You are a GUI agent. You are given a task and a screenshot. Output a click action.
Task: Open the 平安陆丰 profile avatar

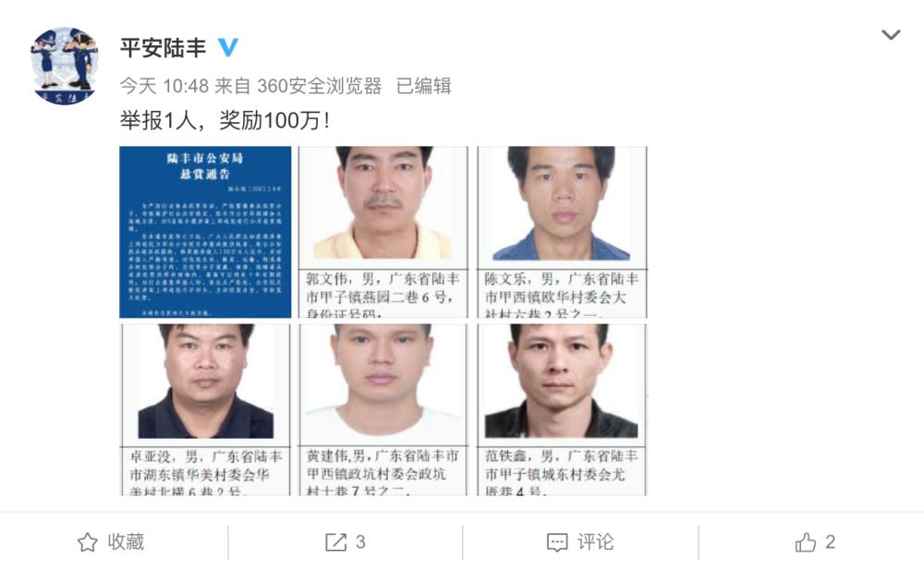(65, 66)
